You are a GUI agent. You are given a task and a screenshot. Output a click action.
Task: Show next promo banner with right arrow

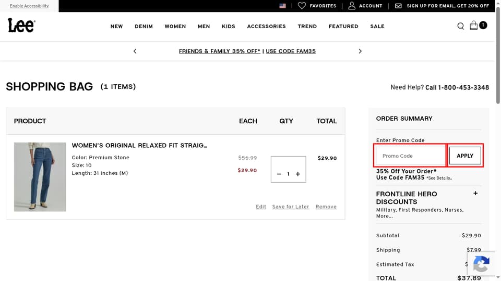[360, 51]
